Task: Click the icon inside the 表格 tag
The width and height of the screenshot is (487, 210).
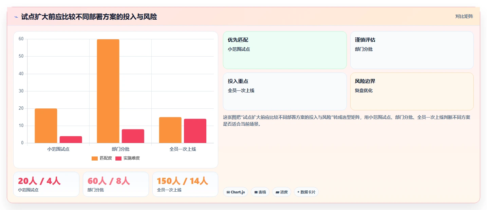Action: (256, 192)
